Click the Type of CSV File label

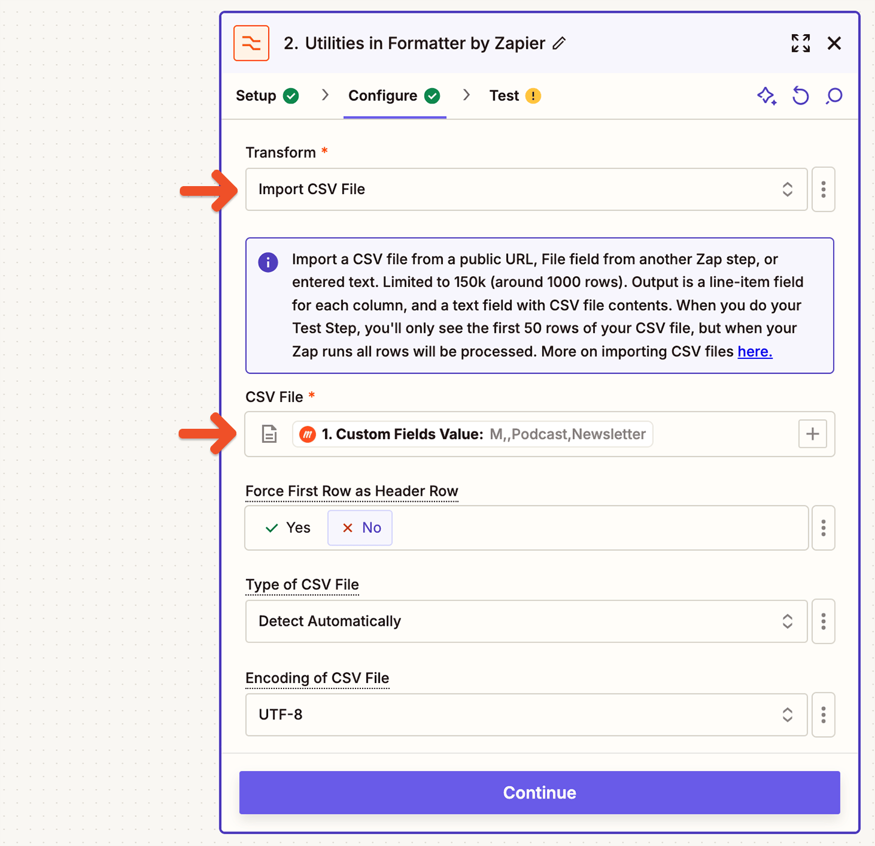click(302, 585)
